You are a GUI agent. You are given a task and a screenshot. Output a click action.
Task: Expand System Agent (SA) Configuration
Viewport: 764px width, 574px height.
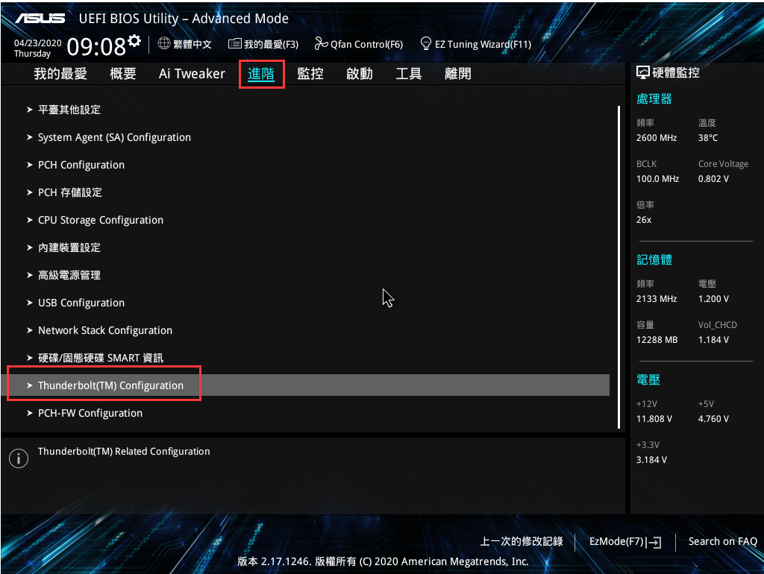click(x=114, y=137)
